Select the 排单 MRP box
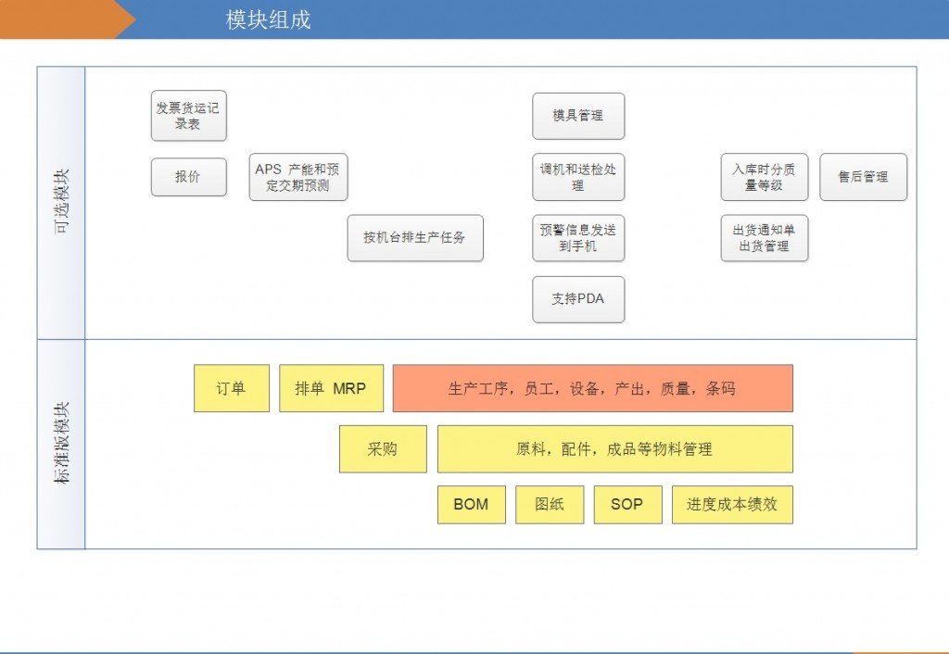The width and height of the screenshot is (949, 654). tap(331, 387)
